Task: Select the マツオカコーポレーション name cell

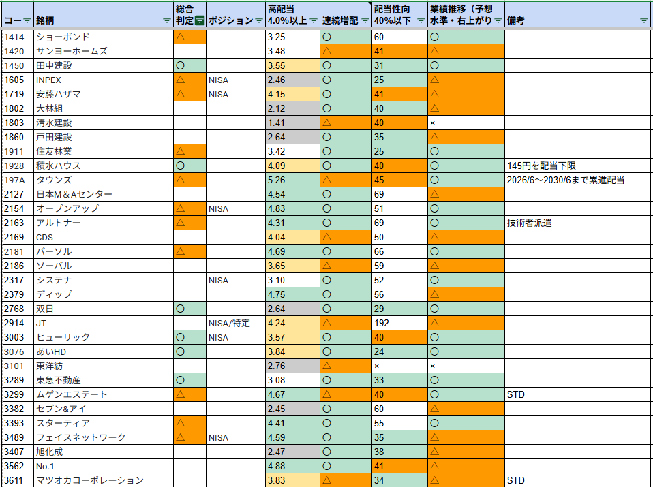Action: click(104, 480)
